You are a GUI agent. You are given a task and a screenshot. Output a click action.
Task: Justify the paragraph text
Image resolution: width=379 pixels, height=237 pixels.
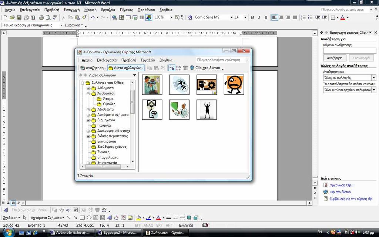point(295,17)
